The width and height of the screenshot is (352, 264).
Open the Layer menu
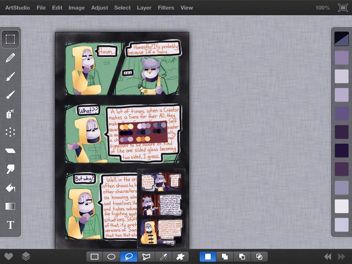(x=144, y=8)
